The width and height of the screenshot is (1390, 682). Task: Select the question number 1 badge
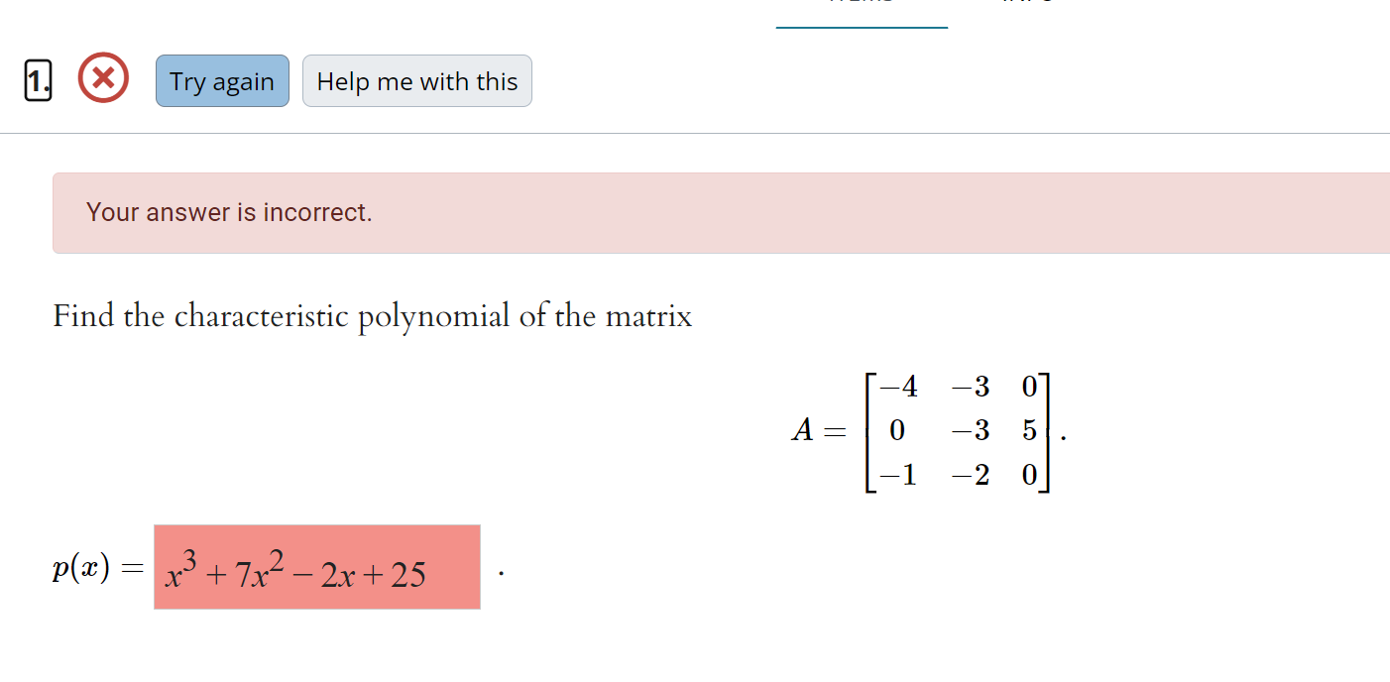[37, 79]
